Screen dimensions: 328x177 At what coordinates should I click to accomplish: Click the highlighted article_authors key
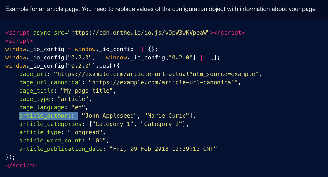(45, 116)
